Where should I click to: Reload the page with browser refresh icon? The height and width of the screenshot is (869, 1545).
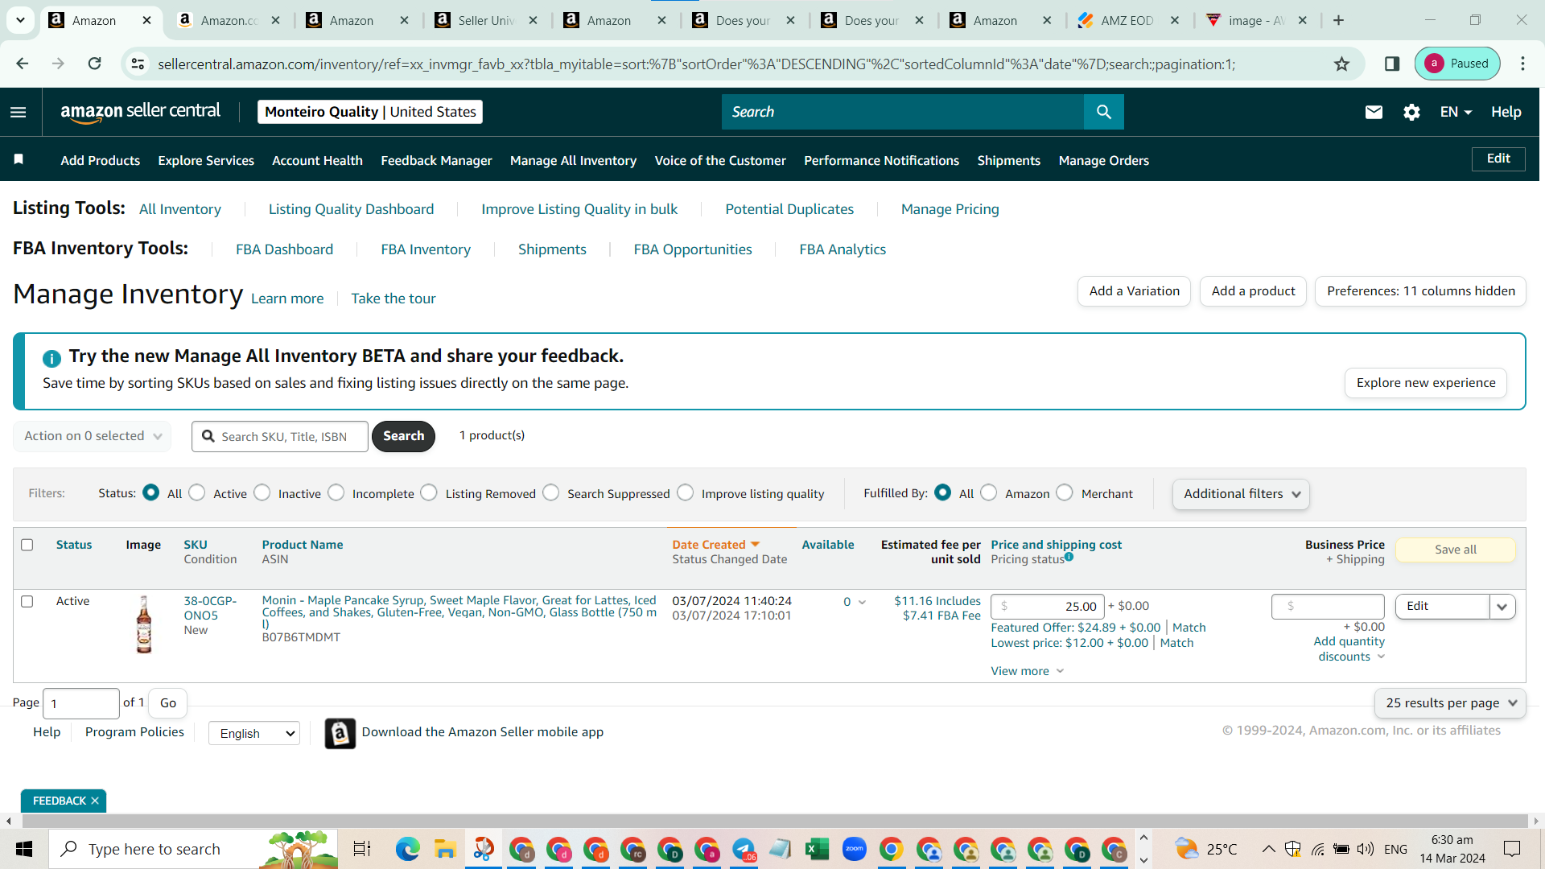pos(95,64)
